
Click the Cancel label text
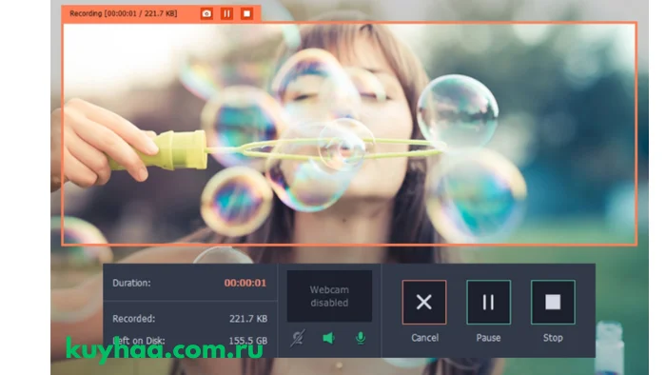(424, 338)
